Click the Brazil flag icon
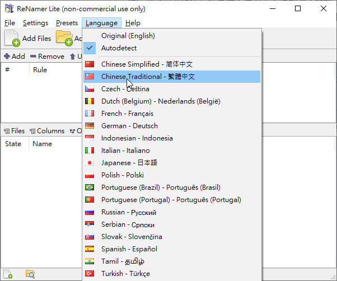Image resolution: width=337 pixels, height=281 pixels. [89, 188]
